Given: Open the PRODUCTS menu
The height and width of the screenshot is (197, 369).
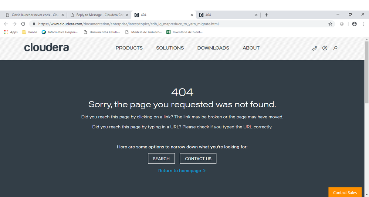Looking at the screenshot, I should tap(129, 48).
